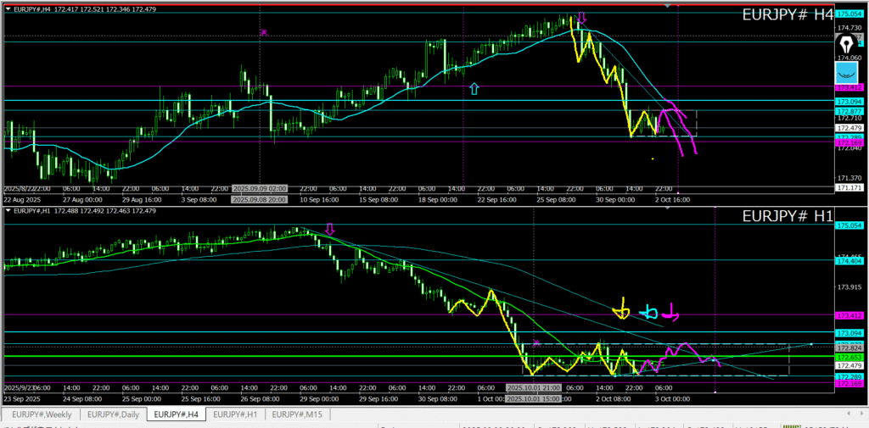The image size is (869, 428).
Task: Click the cyan up arrow on H4 chart
Action: click(x=474, y=87)
